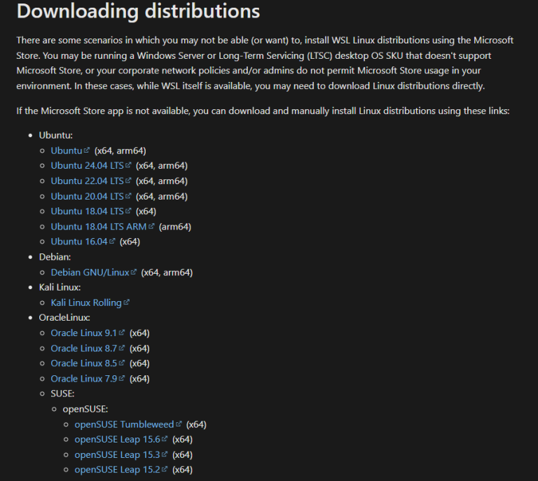This screenshot has width=538, height=481.
Task: Click the 'Ubuntu:' list heading
Action: coord(55,135)
